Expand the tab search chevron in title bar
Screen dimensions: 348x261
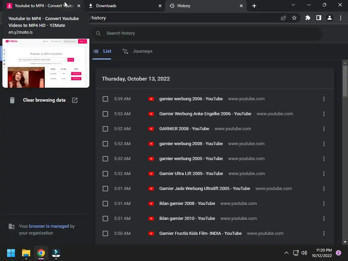(x=293, y=5)
